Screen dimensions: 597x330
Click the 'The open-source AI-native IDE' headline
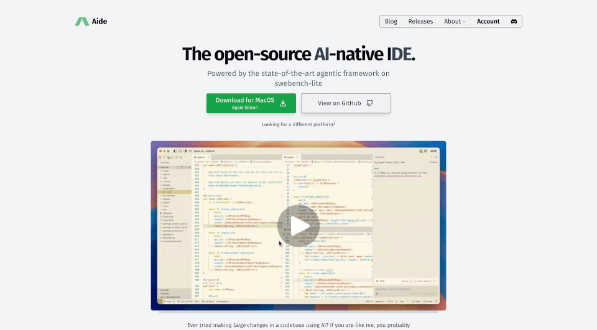pyautogui.click(x=298, y=54)
